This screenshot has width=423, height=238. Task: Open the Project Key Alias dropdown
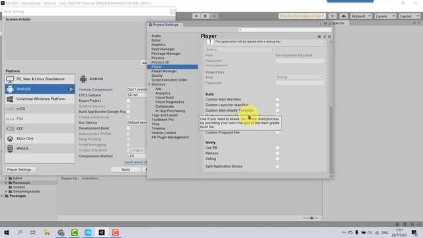299,77
